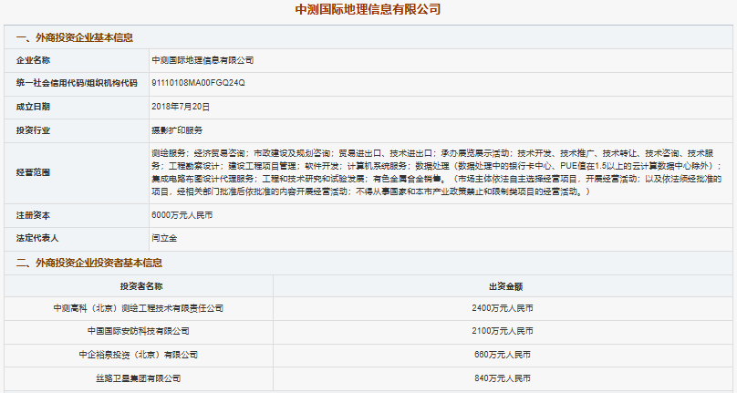The height and width of the screenshot is (393, 737).
Task: Select investor 中国国际安防科技有限公司
Action: (139, 331)
